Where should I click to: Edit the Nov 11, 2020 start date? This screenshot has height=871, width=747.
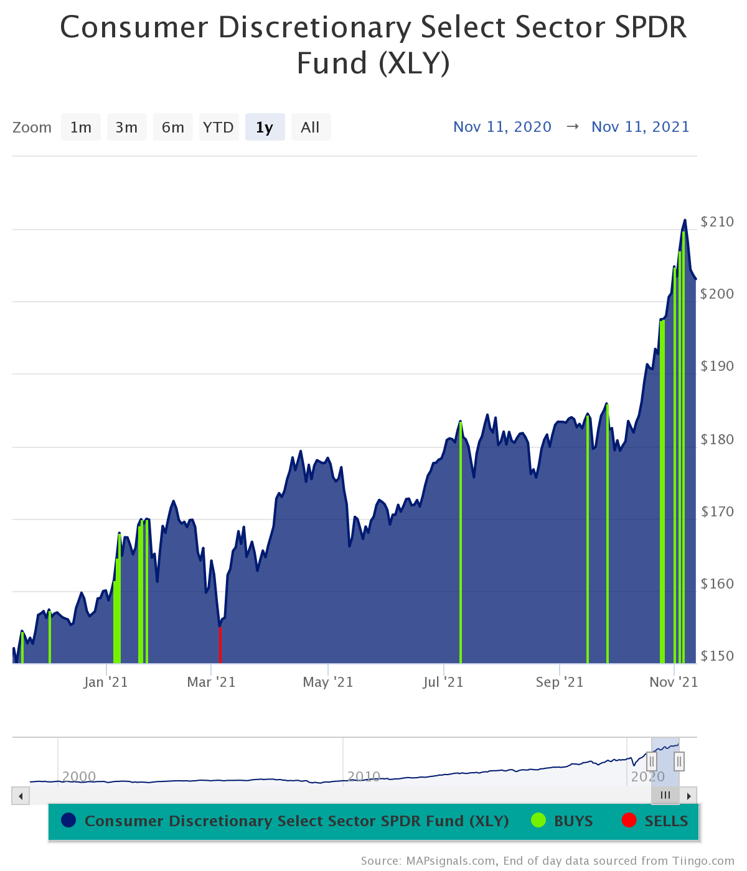[x=502, y=127]
